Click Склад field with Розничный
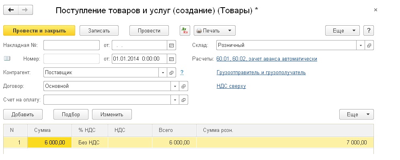 tap(286, 45)
